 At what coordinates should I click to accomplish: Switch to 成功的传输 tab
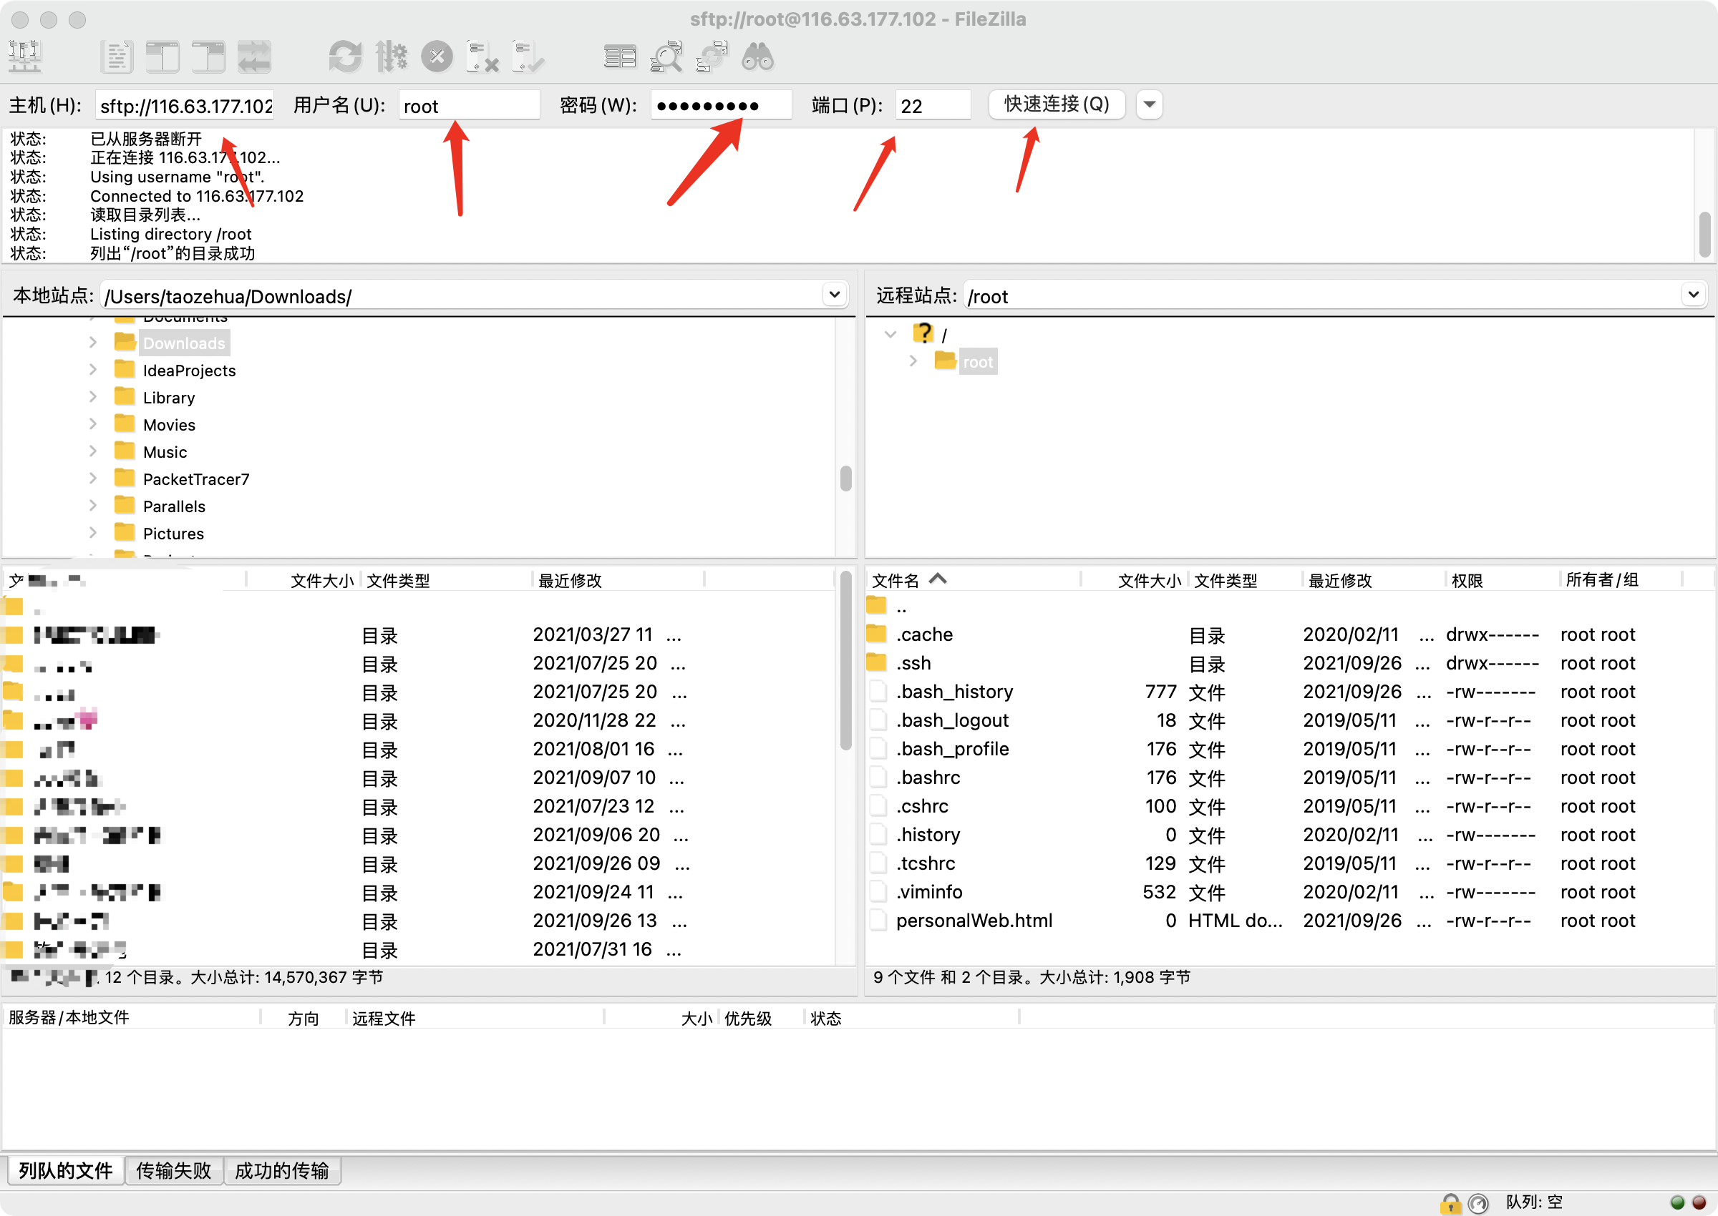tap(282, 1170)
